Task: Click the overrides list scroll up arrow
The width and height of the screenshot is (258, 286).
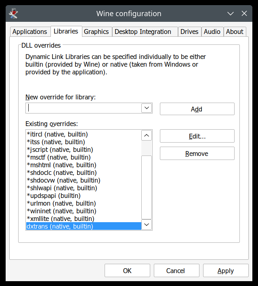Action: (147, 135)
